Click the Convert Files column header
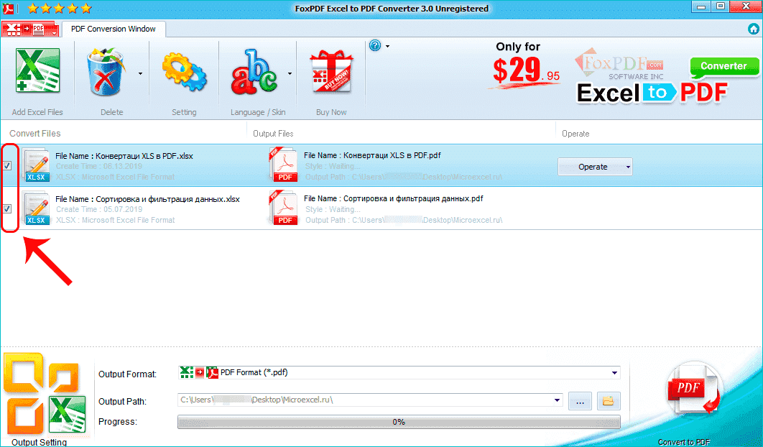This screenshot has height=447, width=763. (35, 134)
